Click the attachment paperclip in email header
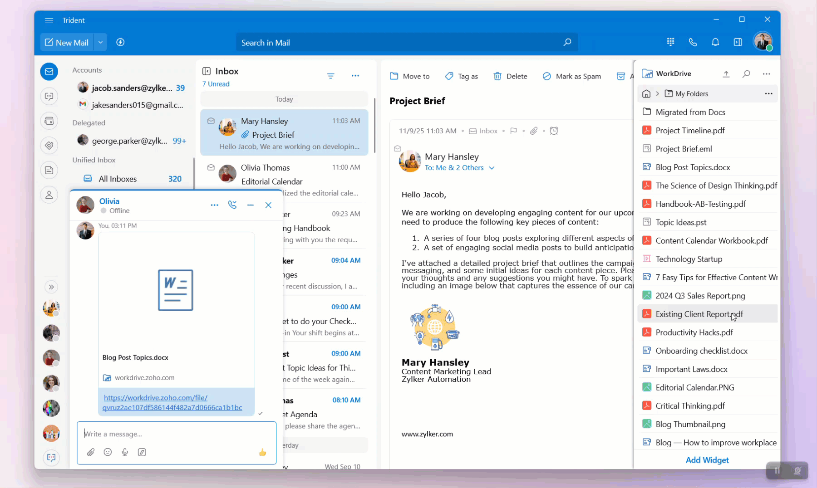 tap(534, 131)
